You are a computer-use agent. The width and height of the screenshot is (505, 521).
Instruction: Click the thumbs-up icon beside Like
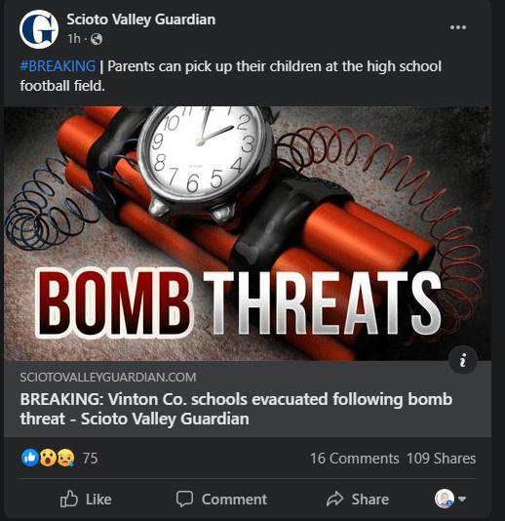point(68,499)
